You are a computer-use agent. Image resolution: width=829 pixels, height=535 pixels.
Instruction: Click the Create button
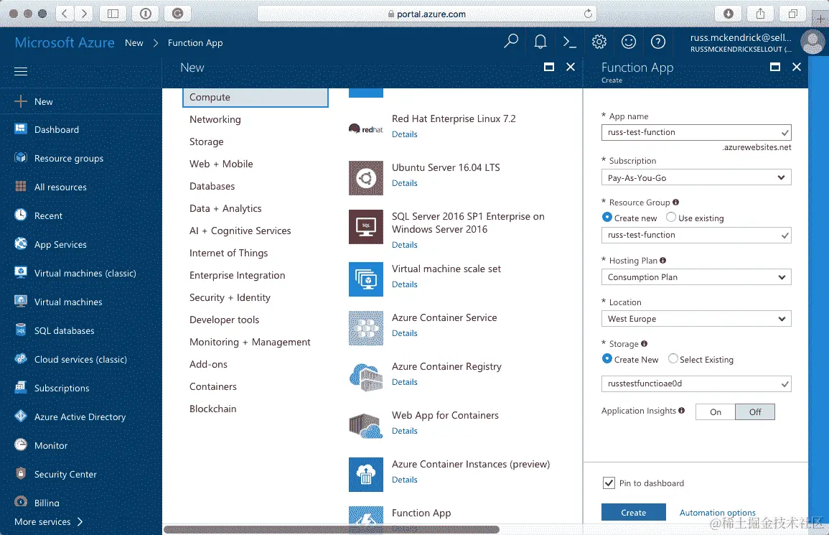coord(633,512)
